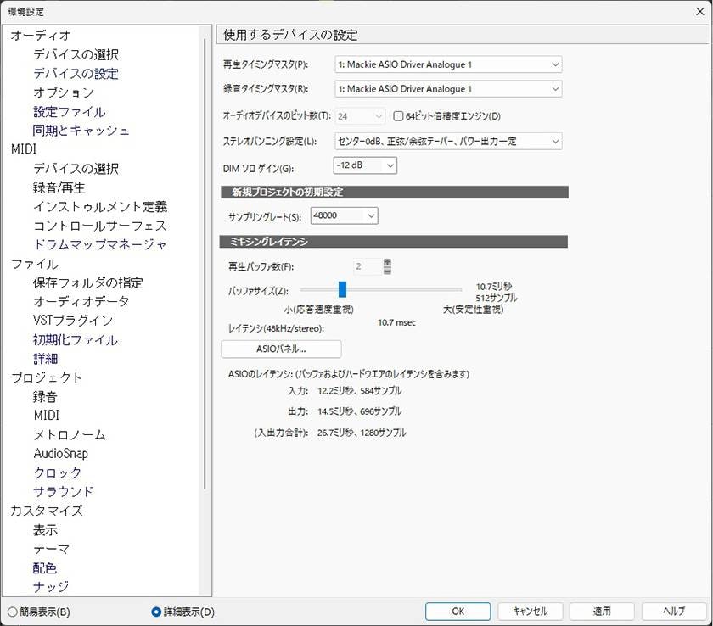Select the 詳細表示 radio button

tap(156, 612)
